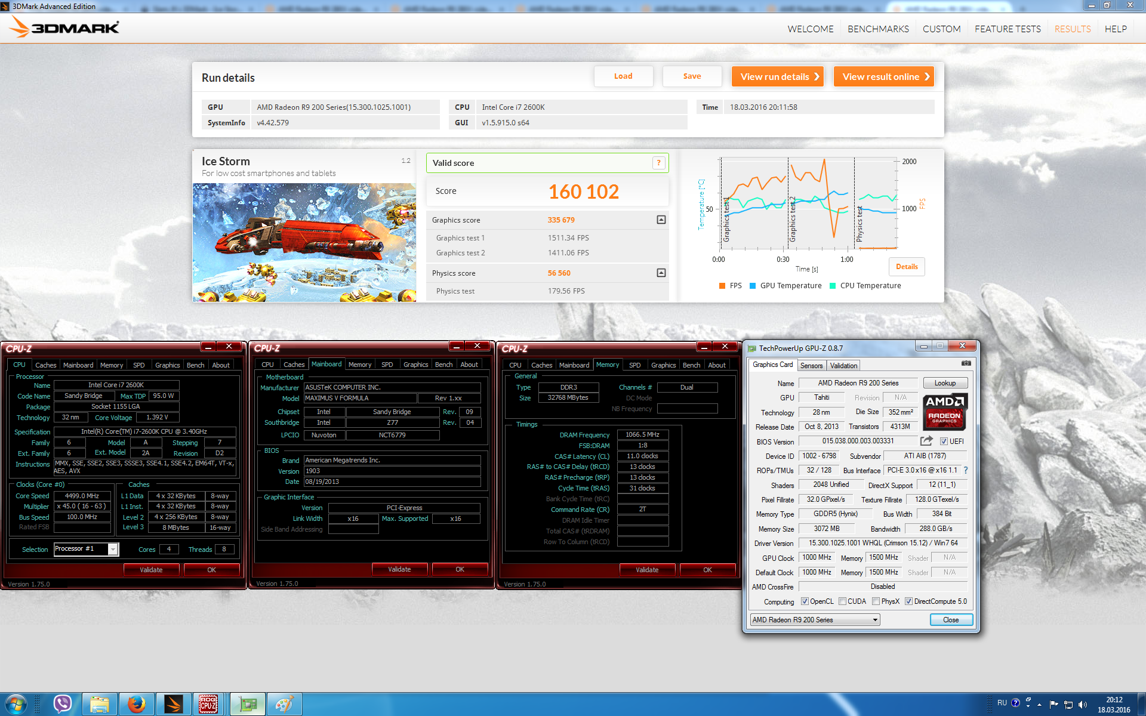
Task: Switch to 3DMark in the taskbar
Action: (x=174, y=705)
